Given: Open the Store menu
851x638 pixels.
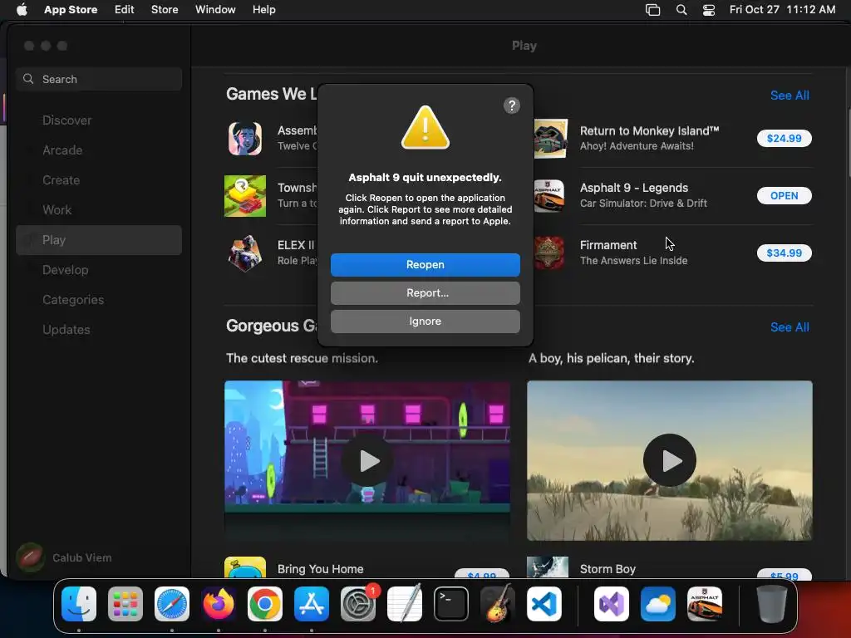Looking at the screenshot, I should [165, 10].
